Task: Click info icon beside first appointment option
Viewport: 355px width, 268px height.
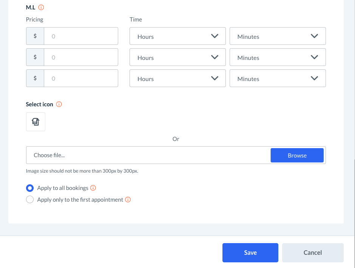Action: 128,200
